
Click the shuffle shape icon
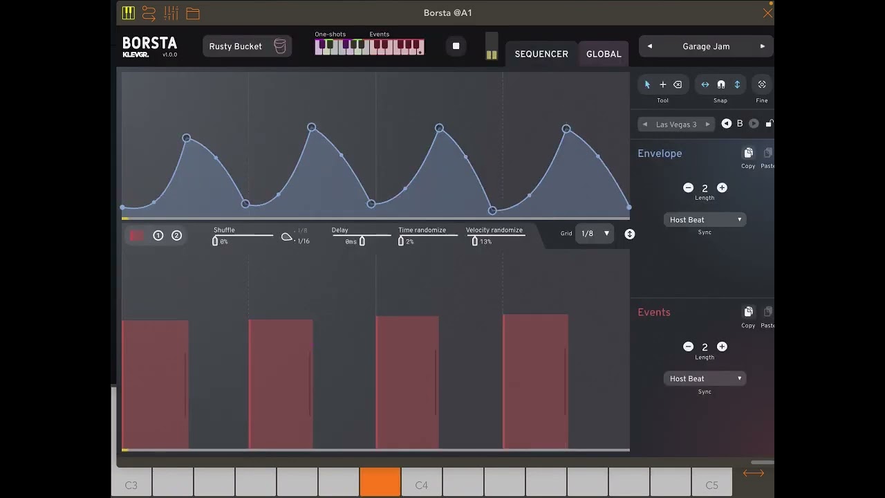[x=286, y=237]
